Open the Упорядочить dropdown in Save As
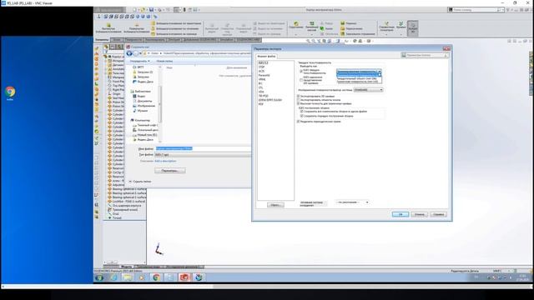 (139, 61)
